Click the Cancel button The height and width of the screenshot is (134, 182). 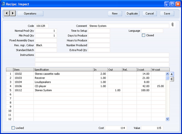pos(150,13)
